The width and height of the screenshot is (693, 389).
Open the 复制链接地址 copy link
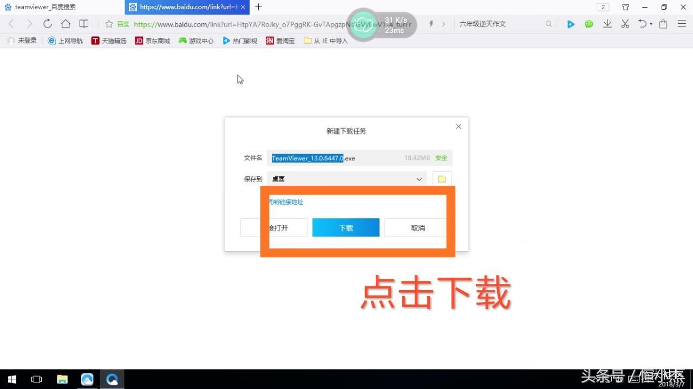click(286, 202)
